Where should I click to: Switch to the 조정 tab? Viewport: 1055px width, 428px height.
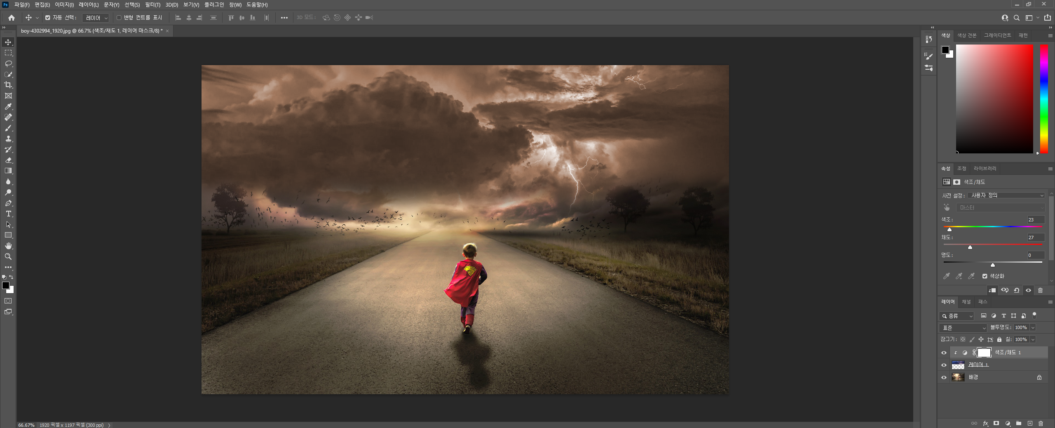[962, 169]
